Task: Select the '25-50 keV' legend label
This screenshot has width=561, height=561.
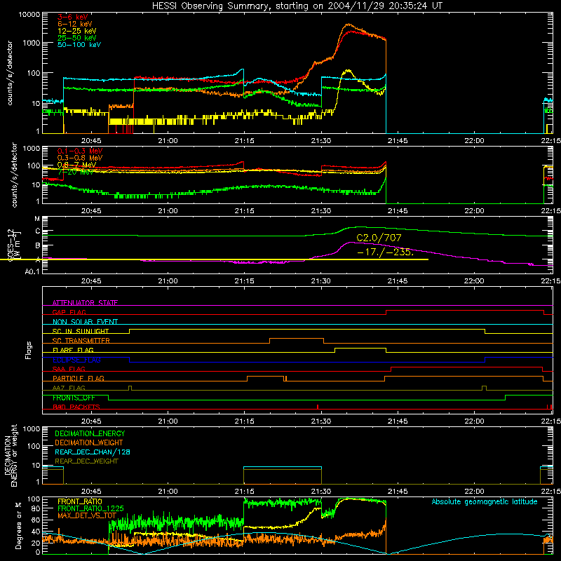Action: pyautogui.click(x=77, y=38)
